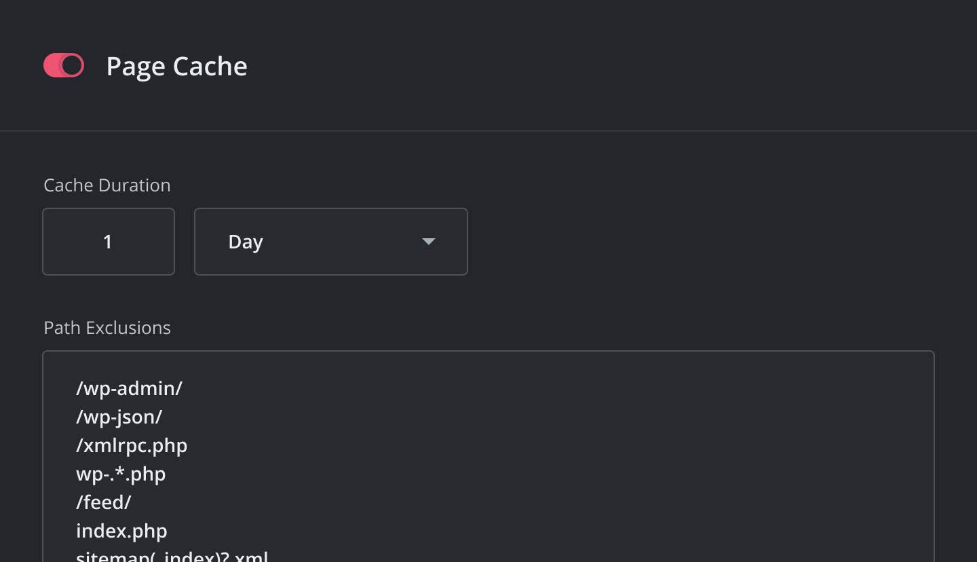Click the Path Exclusions label
Viewport: 977px width, 562px height.
click(x=107, y=328)
